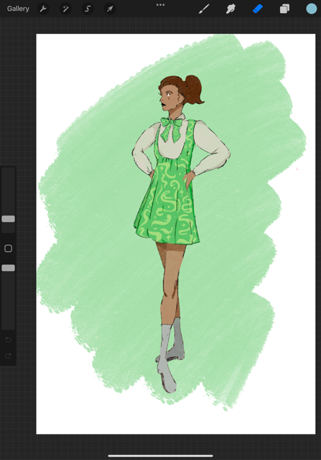The image size is (321, 460).
Task: Select the Brush tool
Action: point(204,9)
